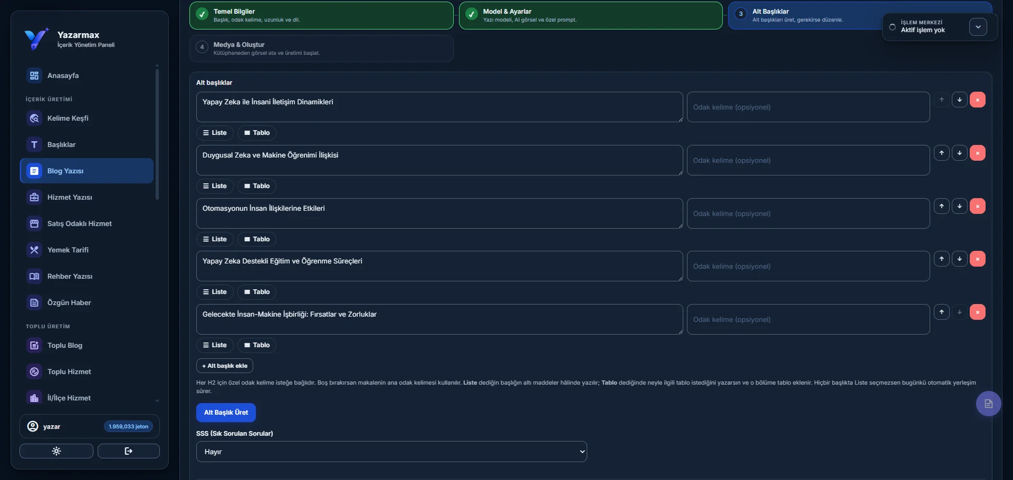Move Otomasyonun İnsan İlişkilerine subheading up
The width and height of the screenshot is (1013, 480).
tap(941, 206)
